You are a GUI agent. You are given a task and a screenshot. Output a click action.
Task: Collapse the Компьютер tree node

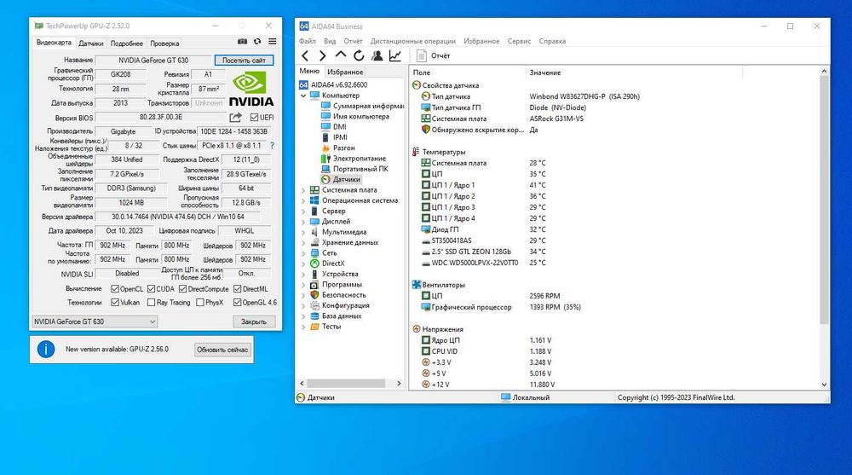[303, 96]
